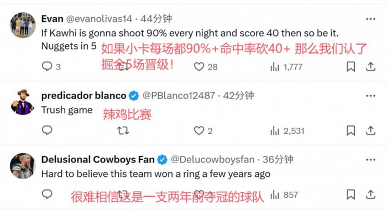The width and height of the screenshot is (387, 211).
Task: View predicador blanco's cowboy-hat avatar
Action: click(23, 102)
